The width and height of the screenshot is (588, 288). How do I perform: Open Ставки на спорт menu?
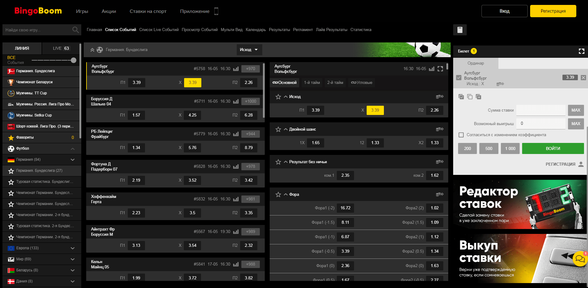(x=148, y=11)
